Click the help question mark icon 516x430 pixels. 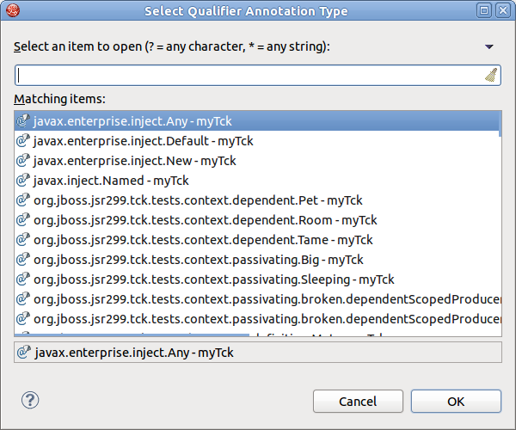tap(30, 400)
